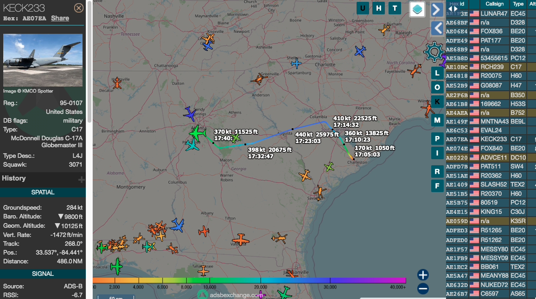The height and width of the screenshot is (299, 536).
Task: Select the orange aircraft near Durham
Action: click(x=385, y=30)
